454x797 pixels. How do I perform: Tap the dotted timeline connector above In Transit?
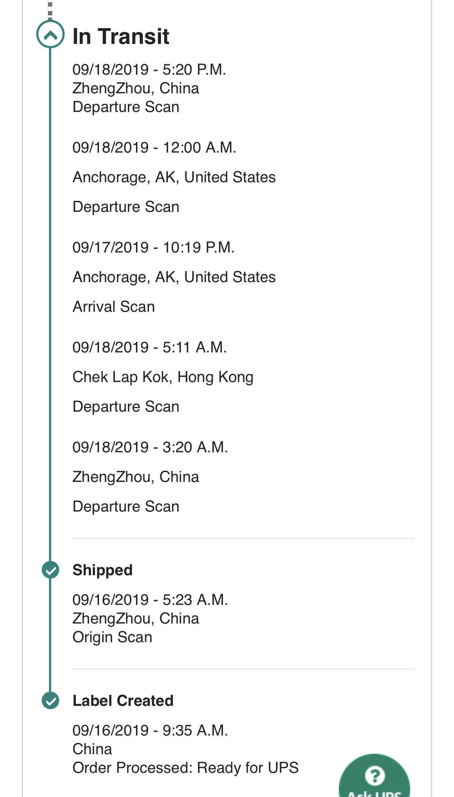[50, 10]
